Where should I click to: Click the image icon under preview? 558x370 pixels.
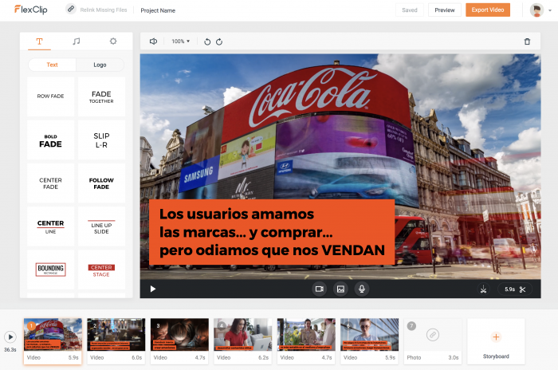[340, 289]
